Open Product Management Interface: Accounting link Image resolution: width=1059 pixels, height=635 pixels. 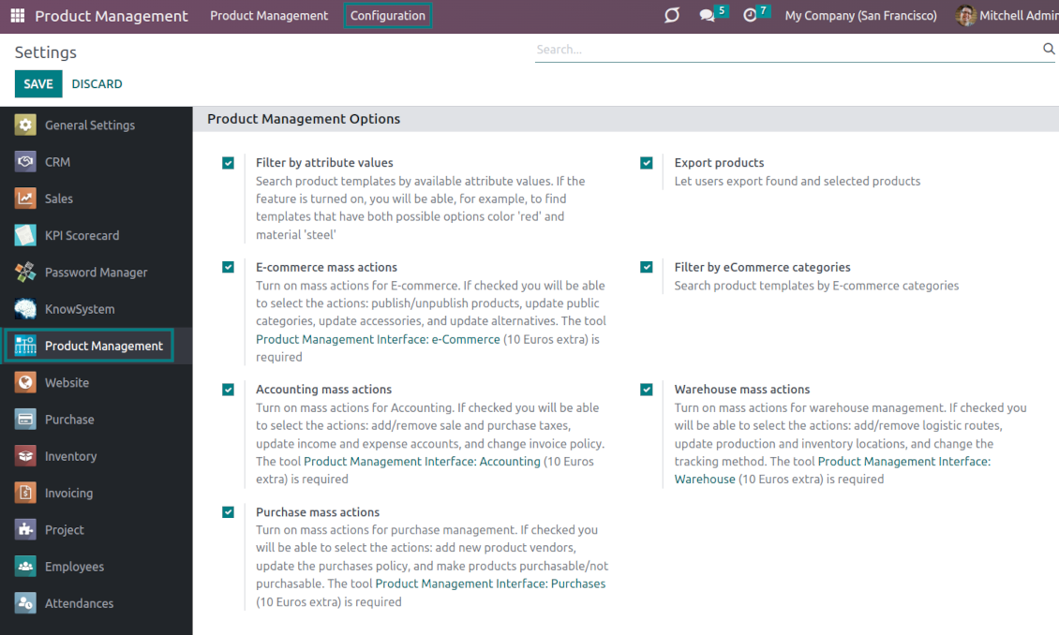(x=422, y=462)
